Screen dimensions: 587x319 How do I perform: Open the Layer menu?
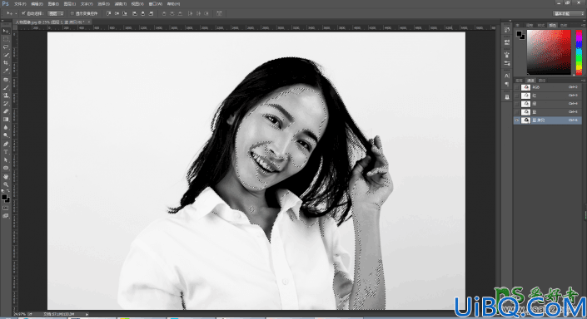[70, 3]
